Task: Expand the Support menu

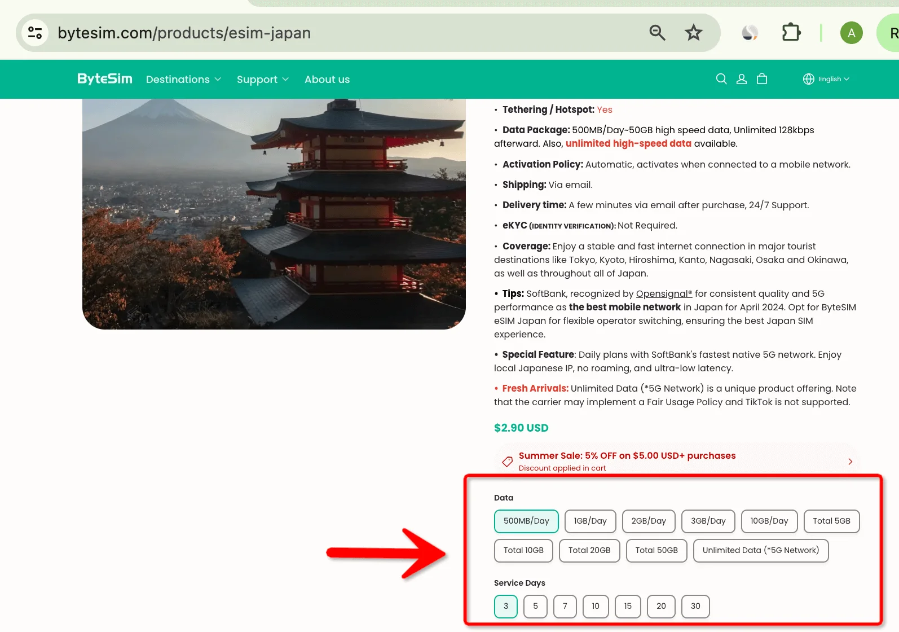Action: [x=263, y=80]
